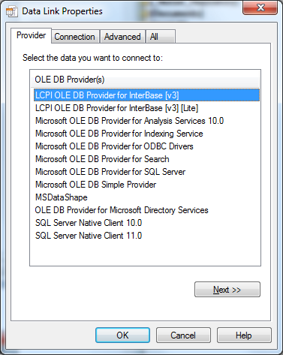
Task: Open Help for this dialog
Action: click(244, 335)
